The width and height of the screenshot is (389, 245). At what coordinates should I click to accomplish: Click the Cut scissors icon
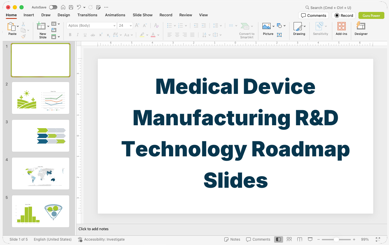(23, 24)
